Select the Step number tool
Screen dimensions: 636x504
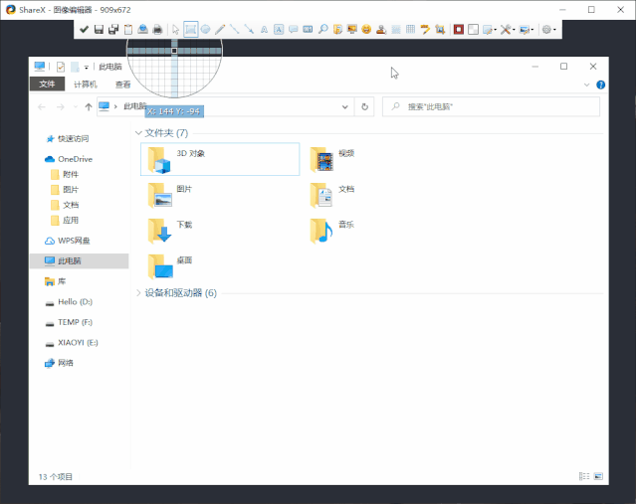tap(308, 29)
